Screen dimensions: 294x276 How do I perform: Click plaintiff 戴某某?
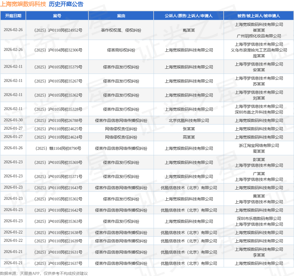click(189, 30)
